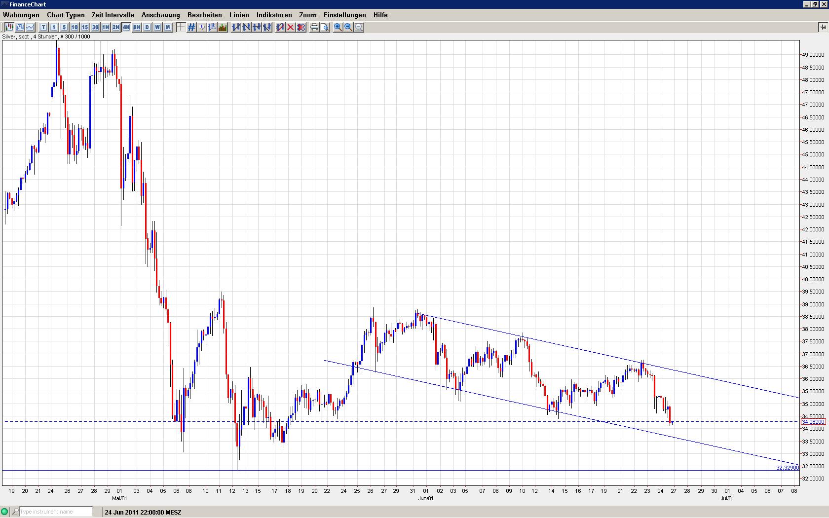The width and height of the screenshot is (829, 518).
Task: Select the 30 minute interval button
Action: point(95,27)
